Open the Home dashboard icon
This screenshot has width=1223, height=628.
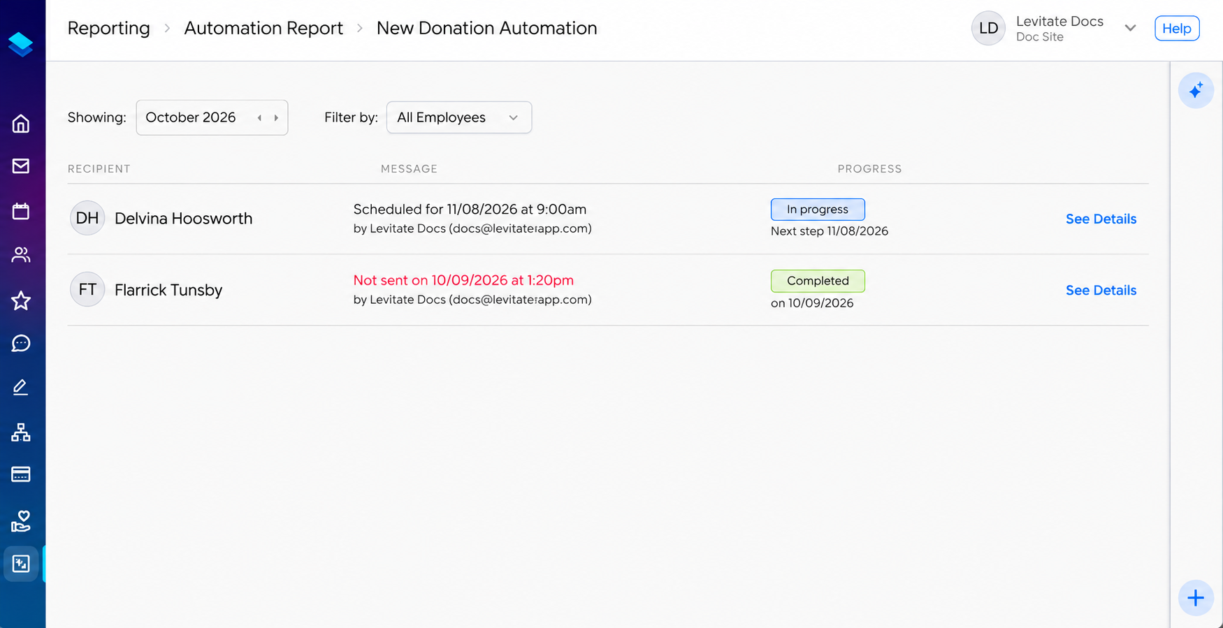click(x=21, y=124)
